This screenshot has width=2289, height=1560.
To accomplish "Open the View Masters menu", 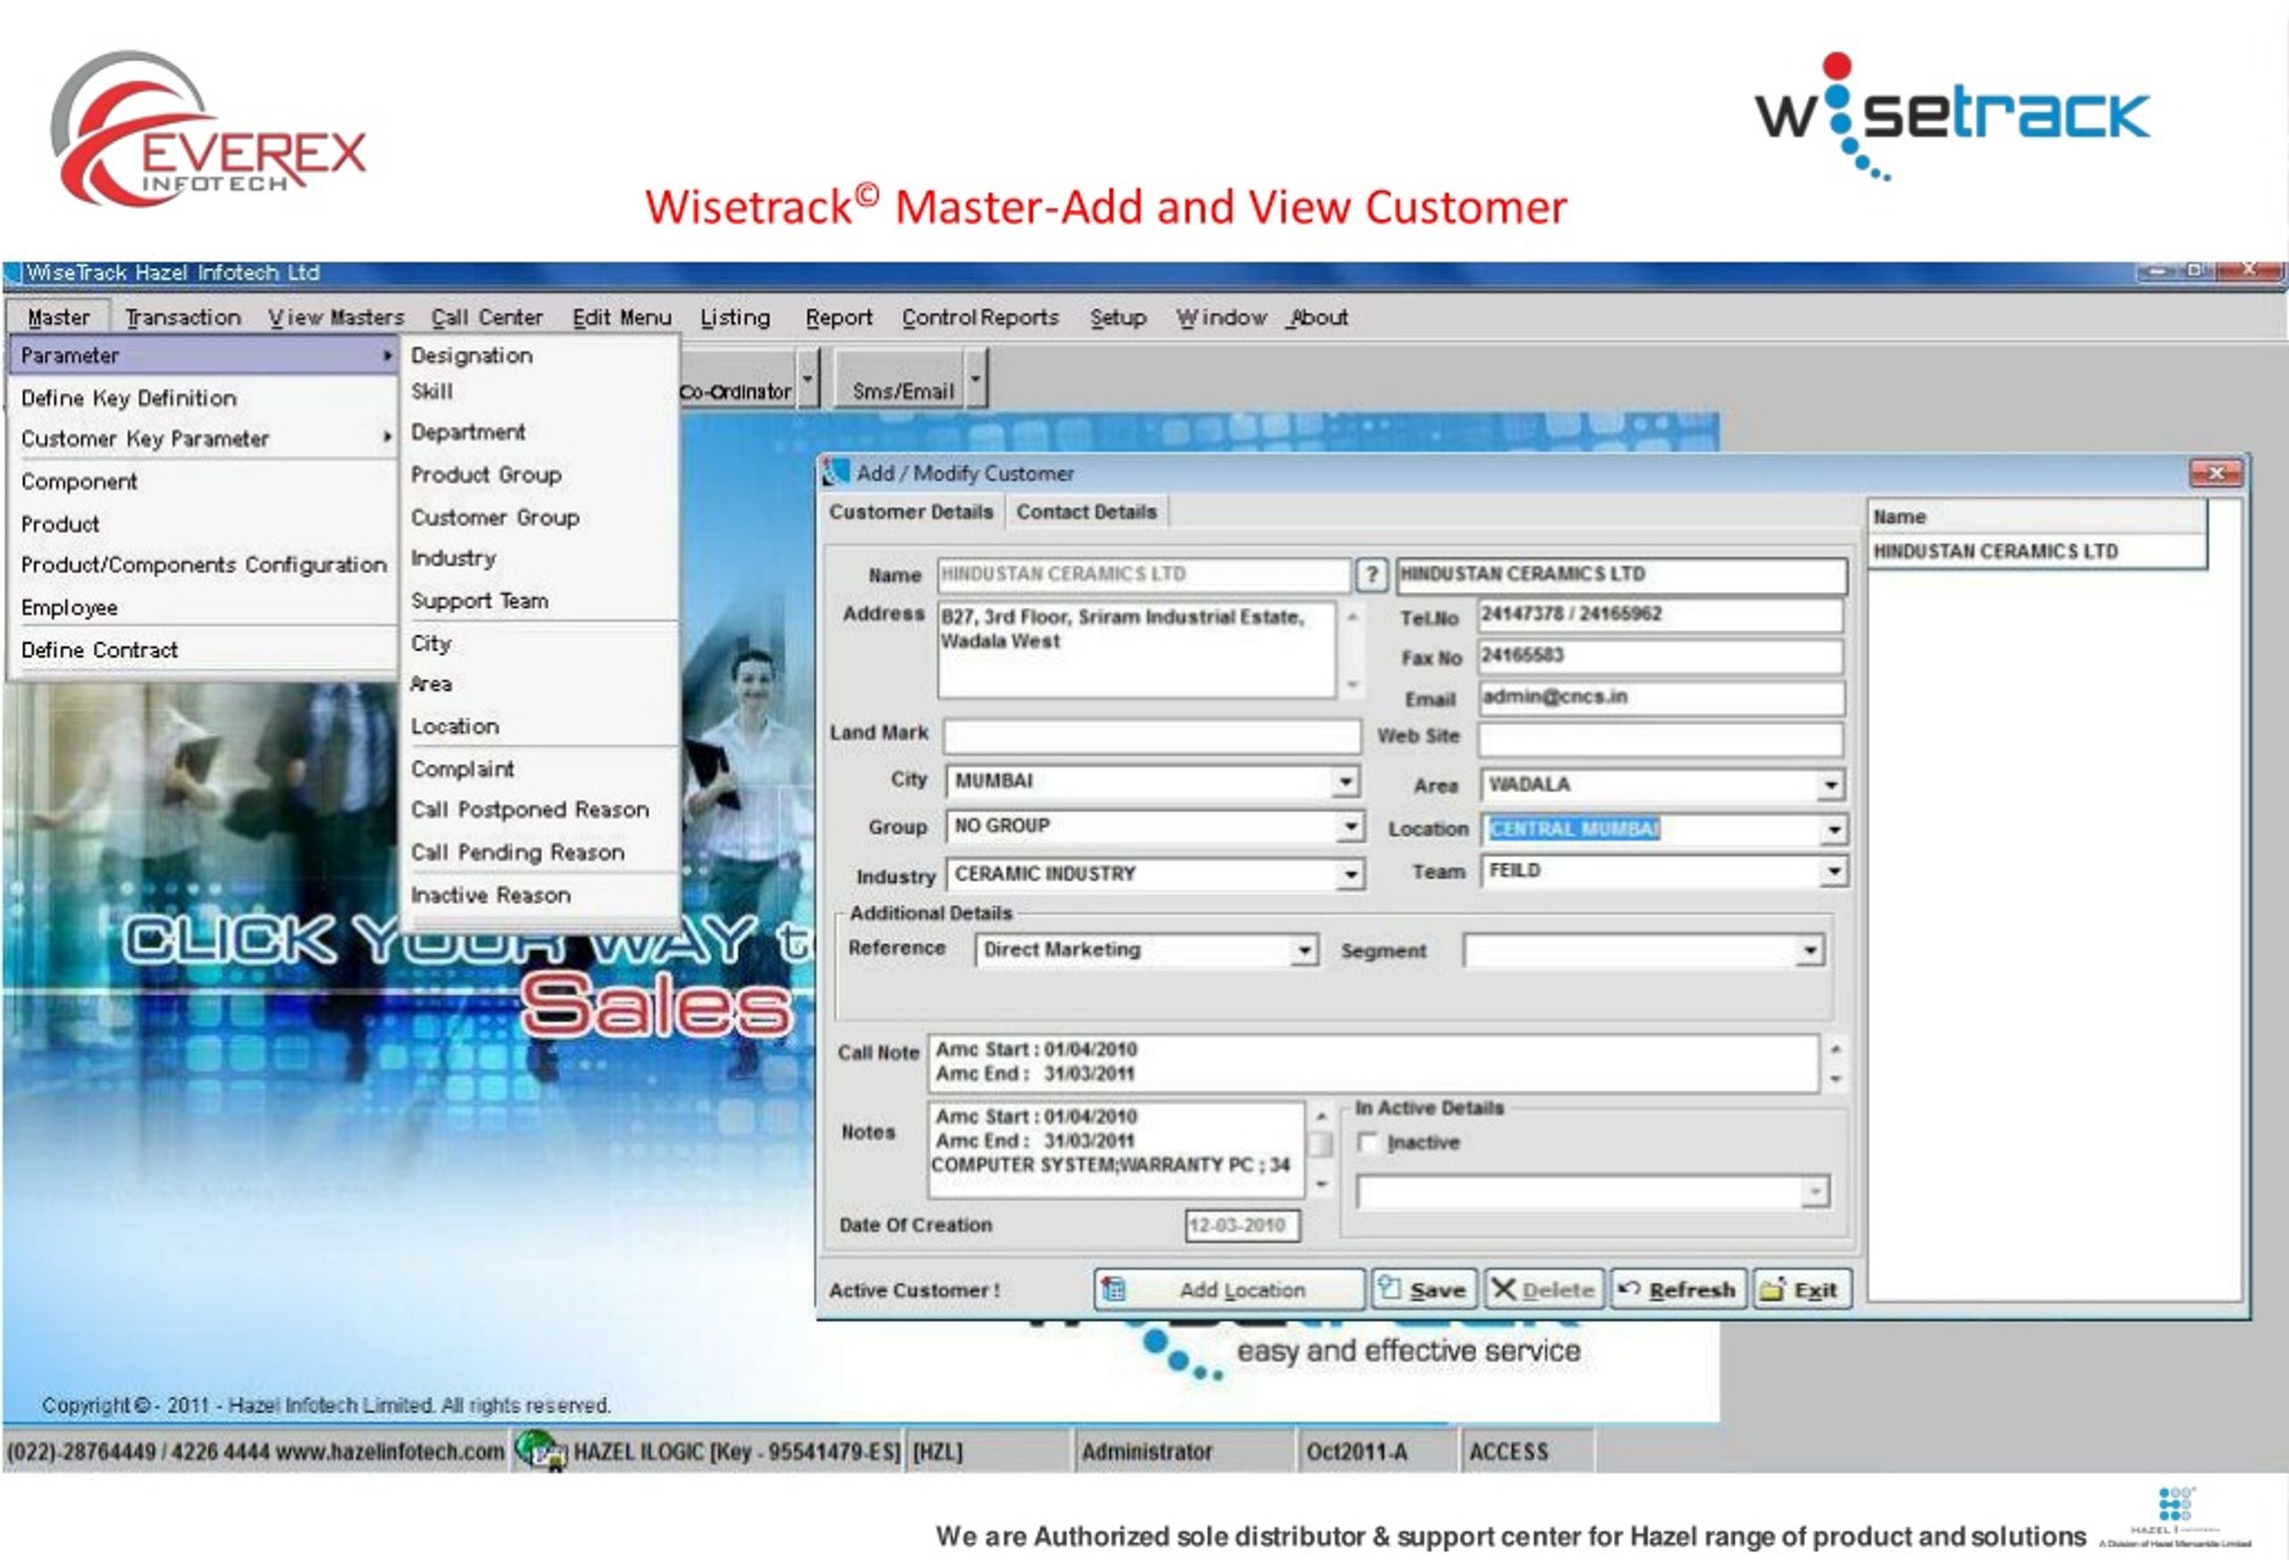I will coord(337,317).
